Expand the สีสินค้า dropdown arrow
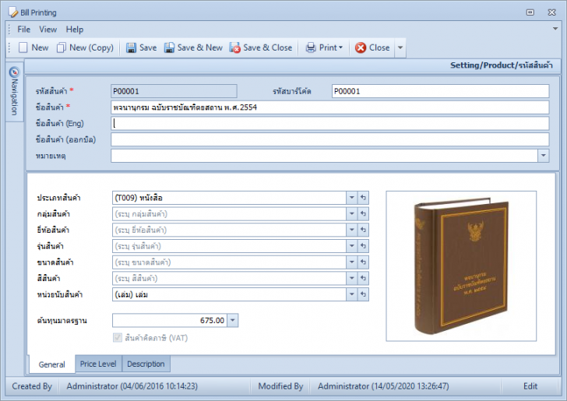This screenshot has width=567, height=401. coord(351,279)
